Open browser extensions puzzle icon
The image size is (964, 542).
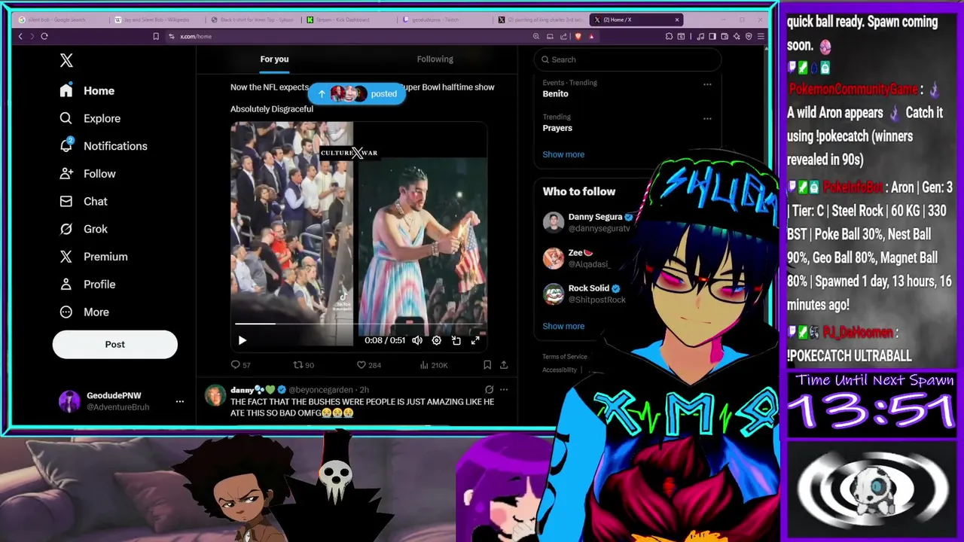(669, 36)
